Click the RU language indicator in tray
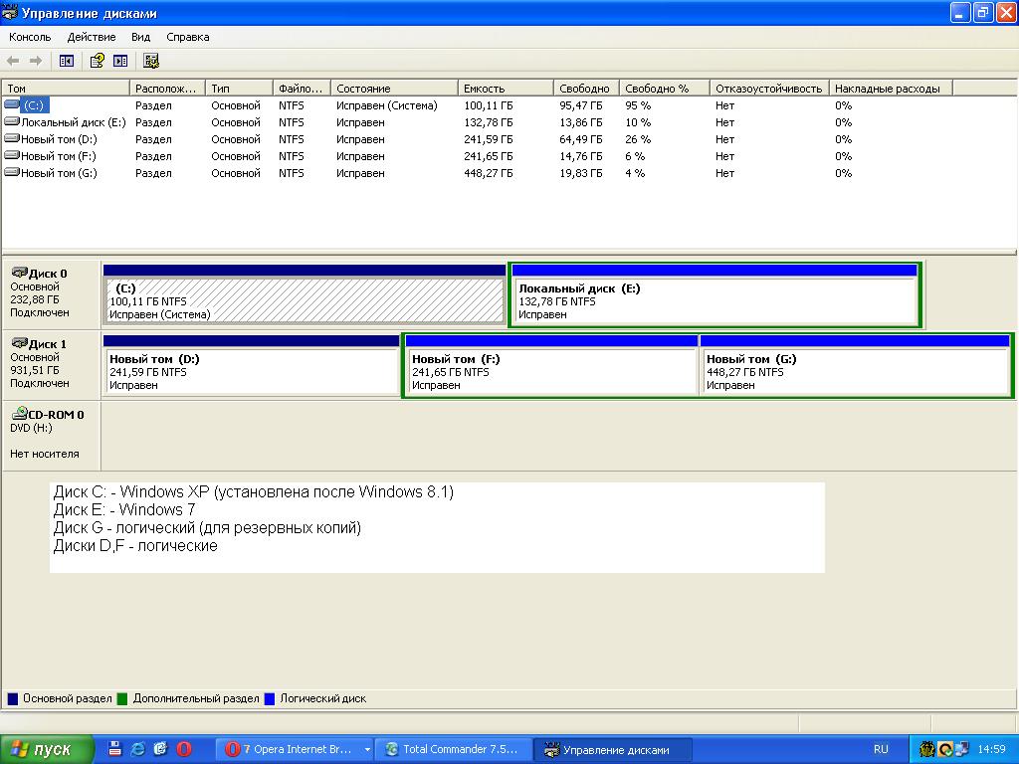The height and width of the screenshot is (764, 1019). tap(881, 749)
